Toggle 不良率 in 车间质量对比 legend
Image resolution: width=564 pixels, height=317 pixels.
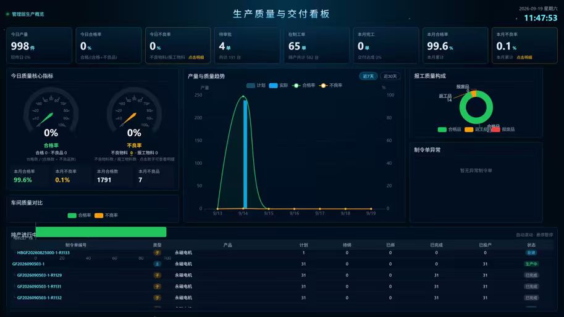(106, 215)
